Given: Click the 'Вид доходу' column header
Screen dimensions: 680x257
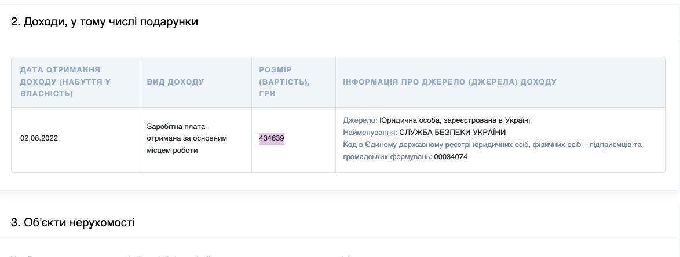Looking at the screenshot, I should pyautogui.click(x=176, y=82).
